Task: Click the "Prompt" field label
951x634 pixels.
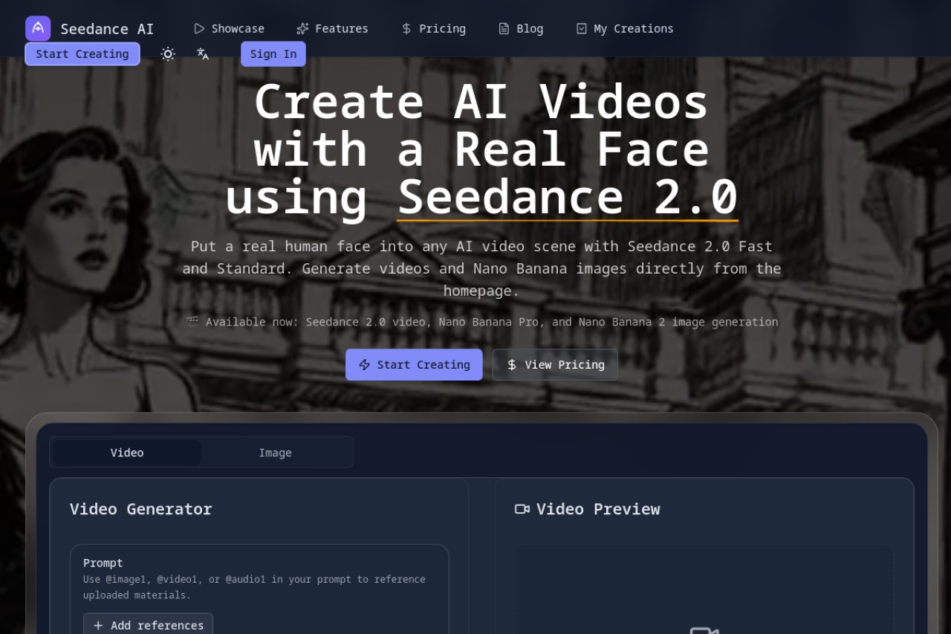Action: 103,563
